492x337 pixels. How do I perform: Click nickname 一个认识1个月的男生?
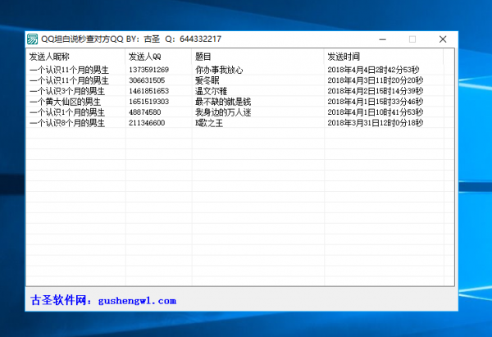[67, 112]
